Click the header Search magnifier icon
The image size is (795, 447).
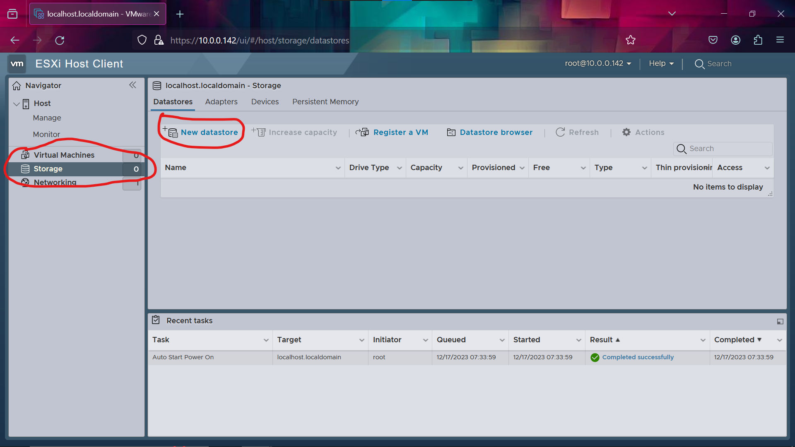699,64
